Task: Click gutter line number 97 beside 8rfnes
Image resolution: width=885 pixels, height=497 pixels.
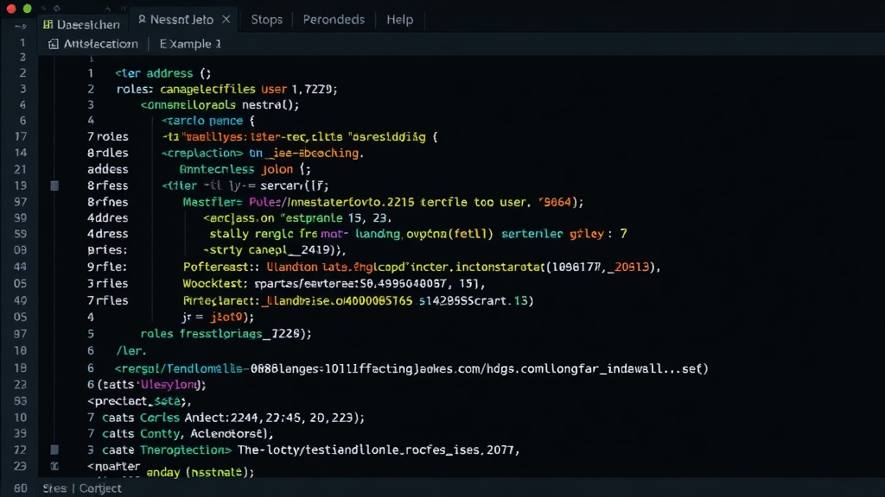Action: click(21, 202)
